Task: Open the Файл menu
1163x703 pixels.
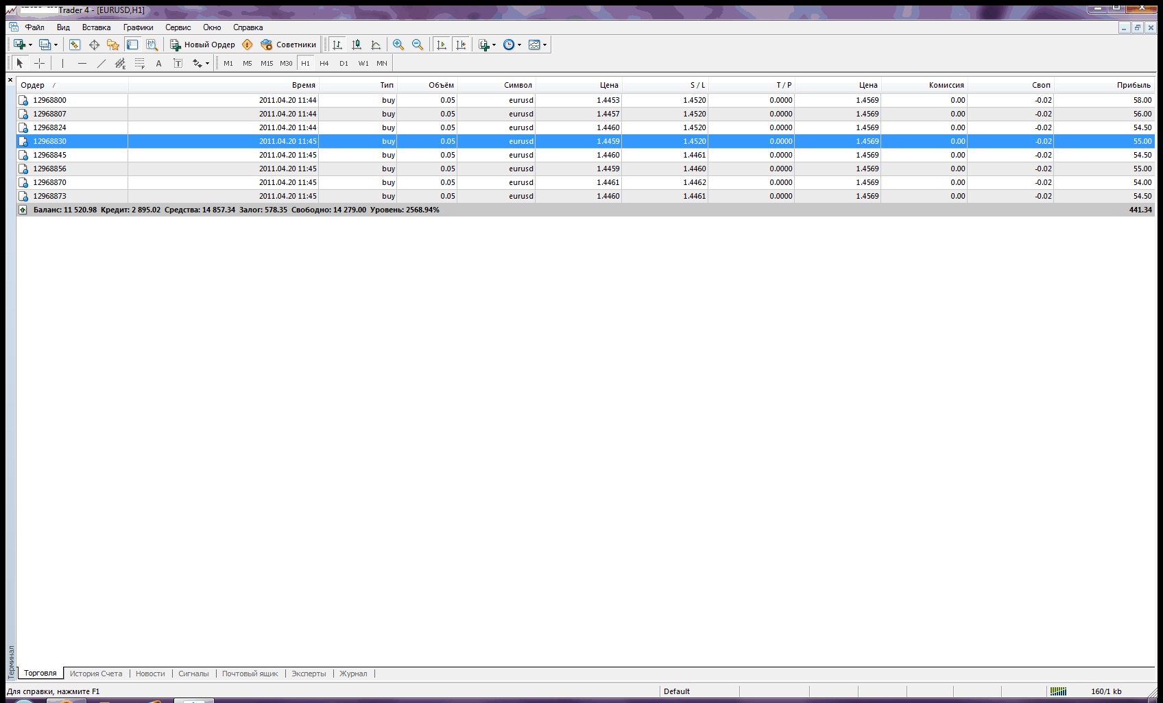Action: tap(34, 27)
